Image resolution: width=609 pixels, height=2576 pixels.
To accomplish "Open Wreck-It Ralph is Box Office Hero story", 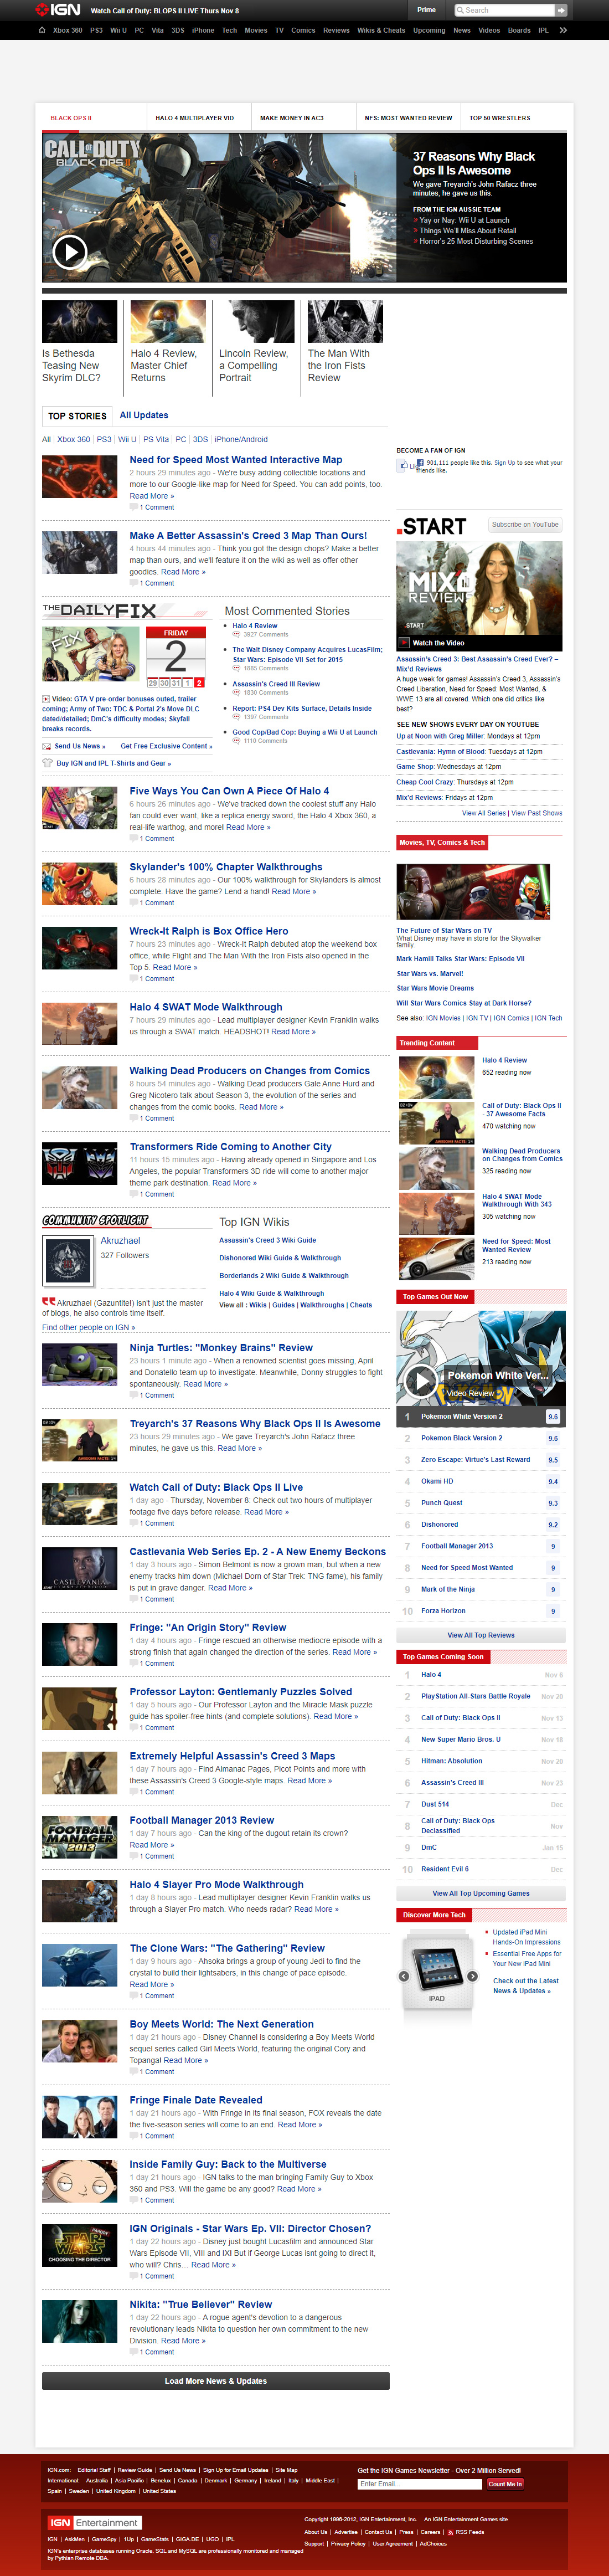I will tap(209, 931).
